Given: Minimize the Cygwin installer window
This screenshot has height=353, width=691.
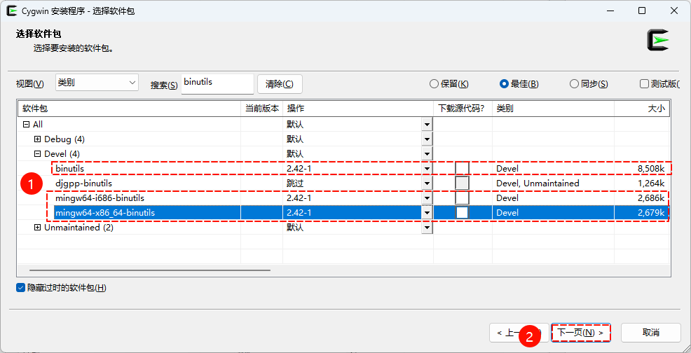Looking at the screenshot, I should [610, 11].
